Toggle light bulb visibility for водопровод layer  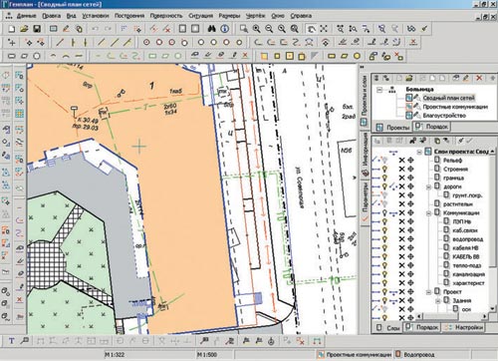(x=384, y=238)
